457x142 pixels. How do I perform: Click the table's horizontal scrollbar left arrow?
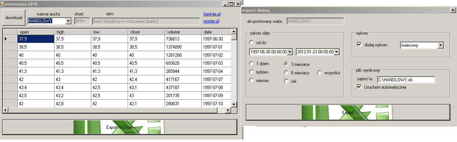(6, 110)
